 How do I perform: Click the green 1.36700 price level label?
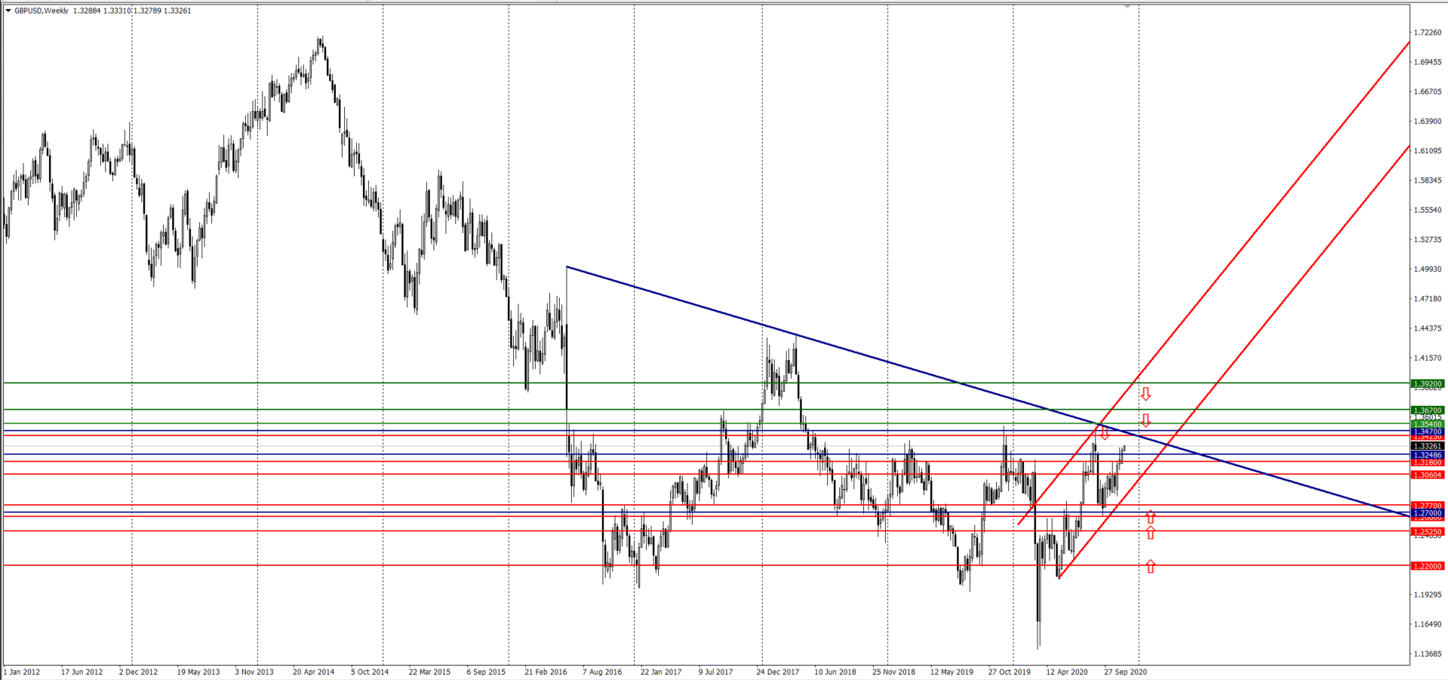point(1427,410)
